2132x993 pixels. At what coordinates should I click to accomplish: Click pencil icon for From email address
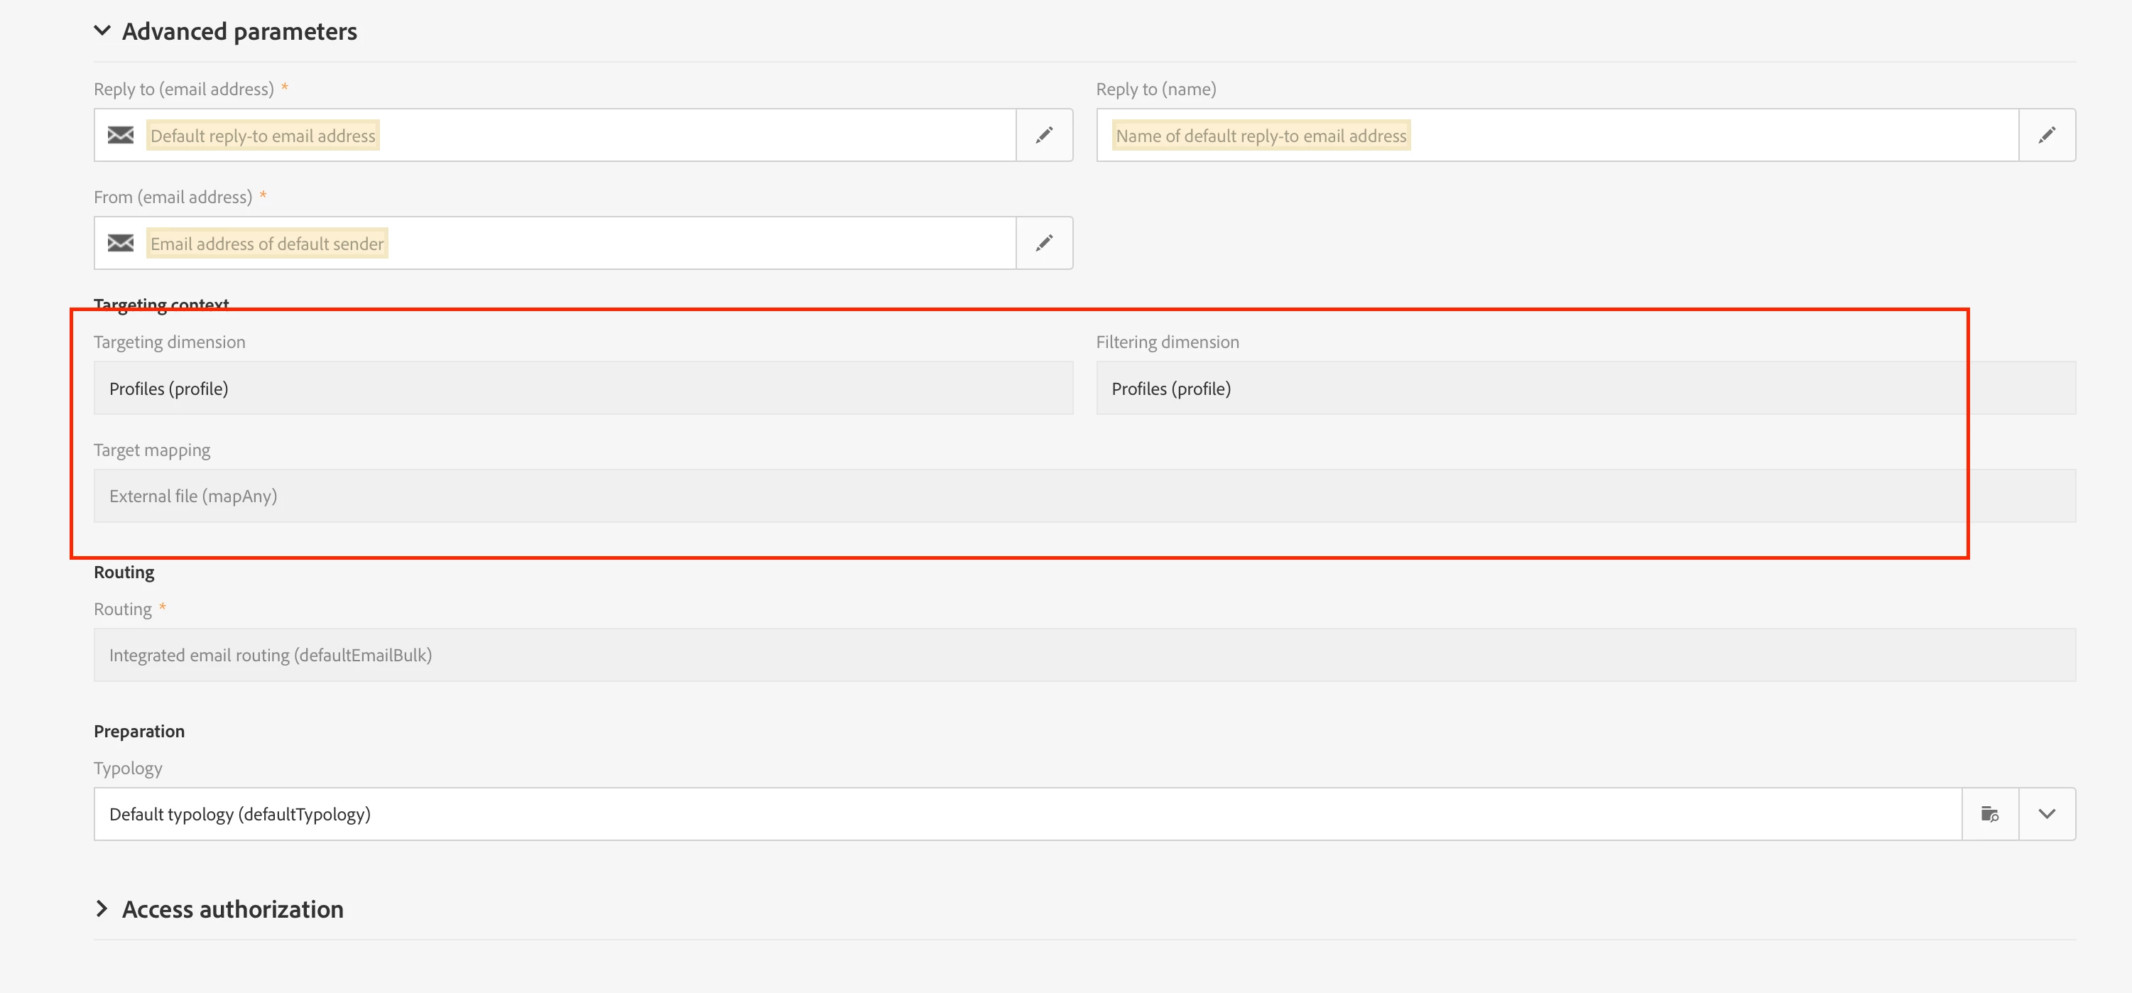coord(1045,242)
